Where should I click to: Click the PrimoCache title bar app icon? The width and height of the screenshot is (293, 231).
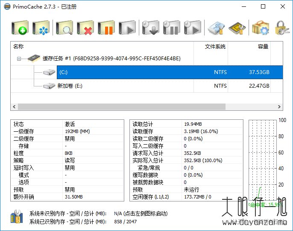click(x=7, y=7)
